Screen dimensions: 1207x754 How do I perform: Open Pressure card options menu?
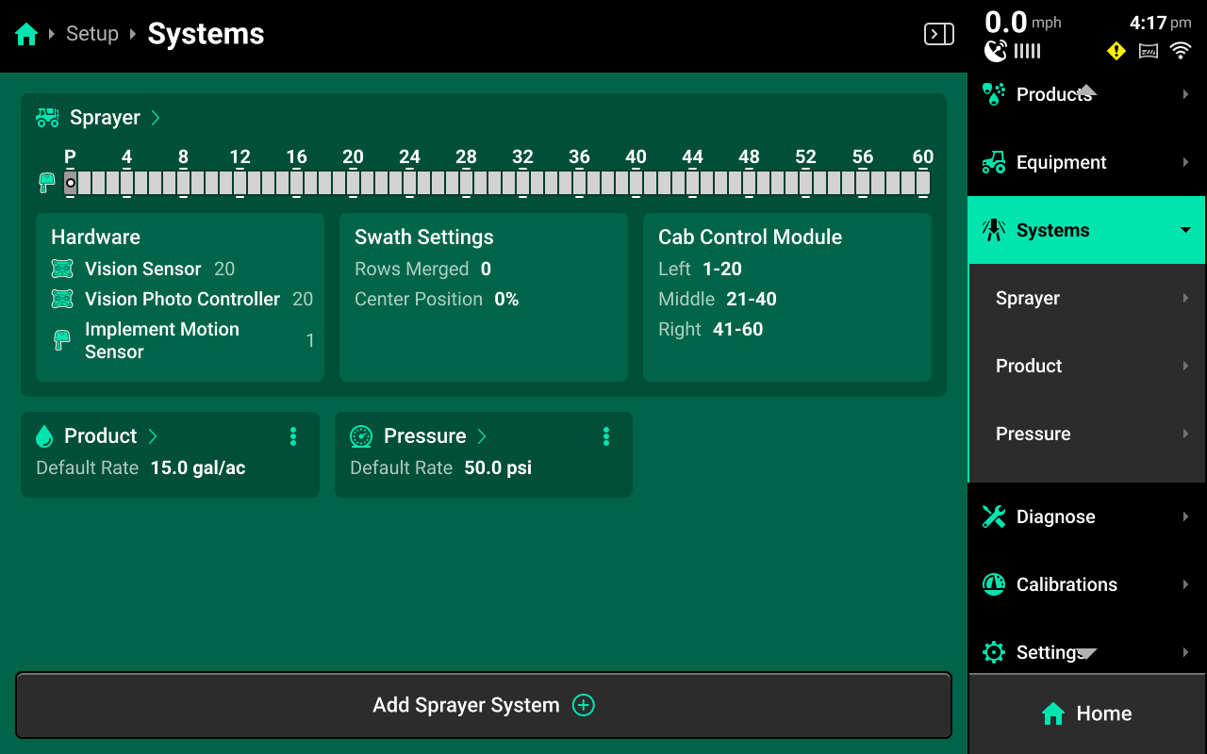[606, 436]
